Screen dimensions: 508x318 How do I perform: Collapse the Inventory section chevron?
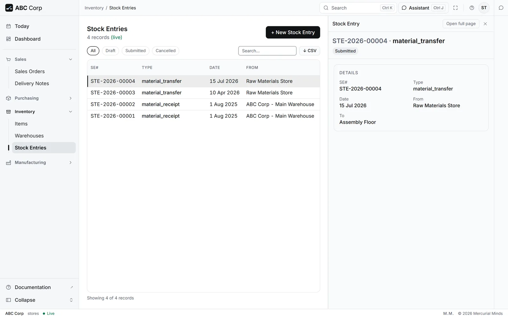coord(70,112)
